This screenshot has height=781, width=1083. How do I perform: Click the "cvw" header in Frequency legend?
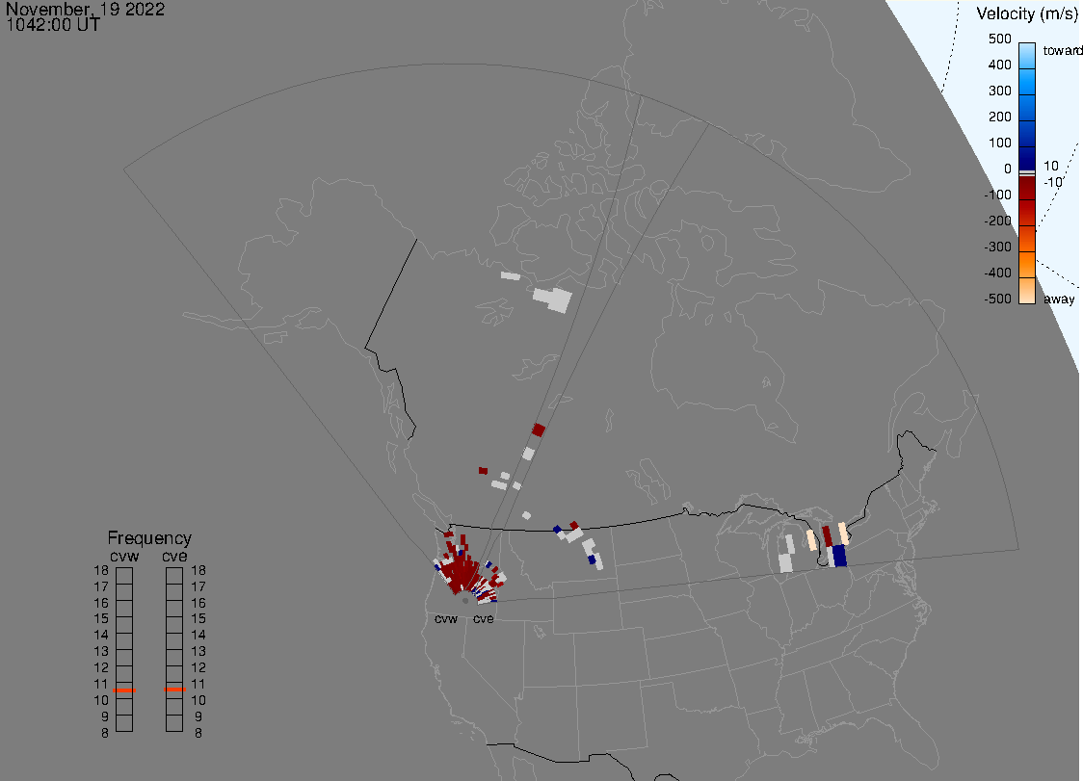pos(124,556)
